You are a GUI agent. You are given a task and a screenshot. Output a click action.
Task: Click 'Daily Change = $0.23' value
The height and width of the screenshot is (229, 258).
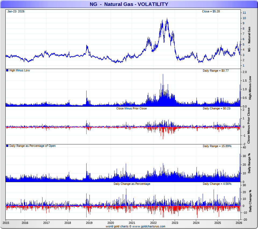click(217, 108)
